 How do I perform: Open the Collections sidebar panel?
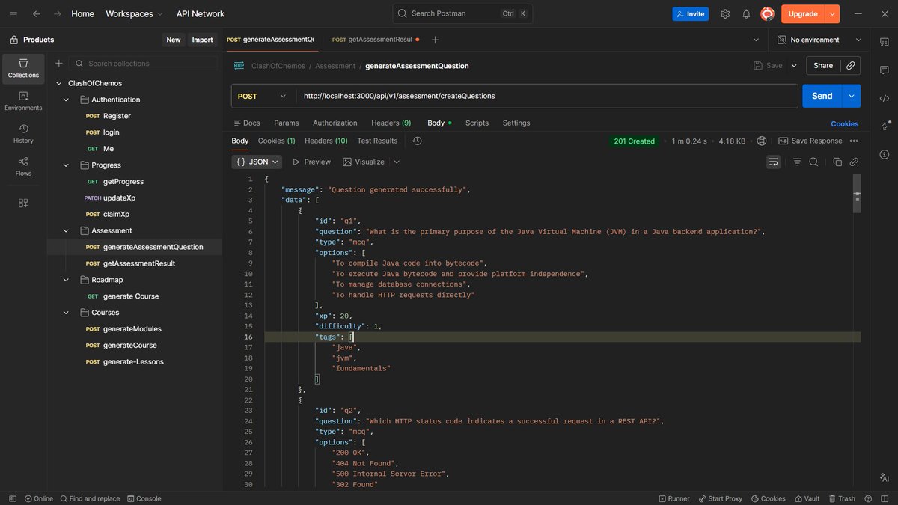[23, 69]
